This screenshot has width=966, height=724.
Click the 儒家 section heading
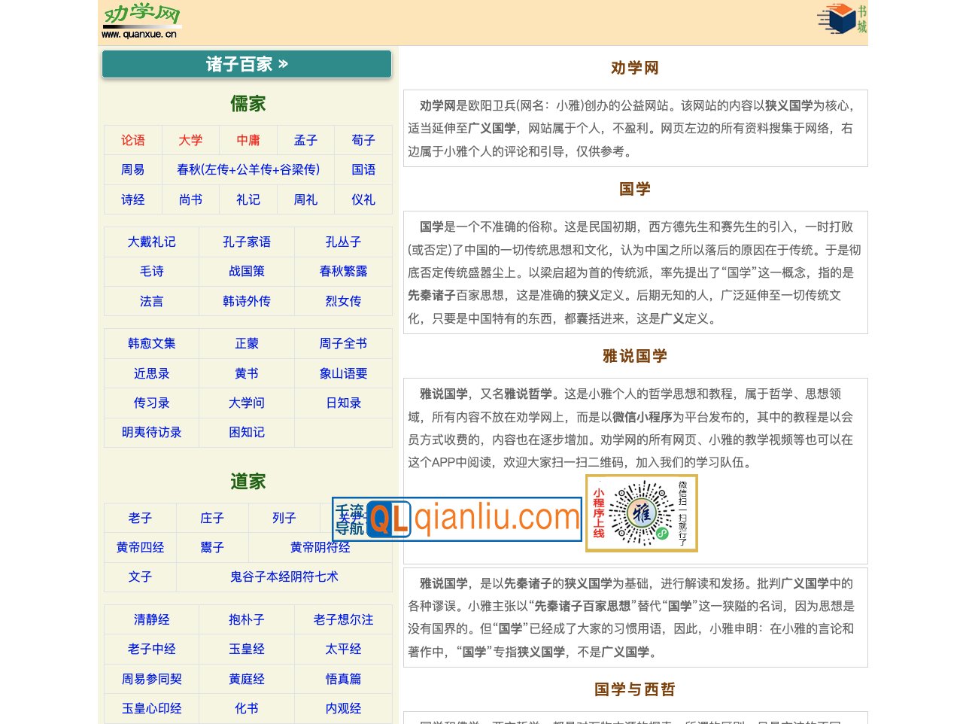(x=247, y=103)
